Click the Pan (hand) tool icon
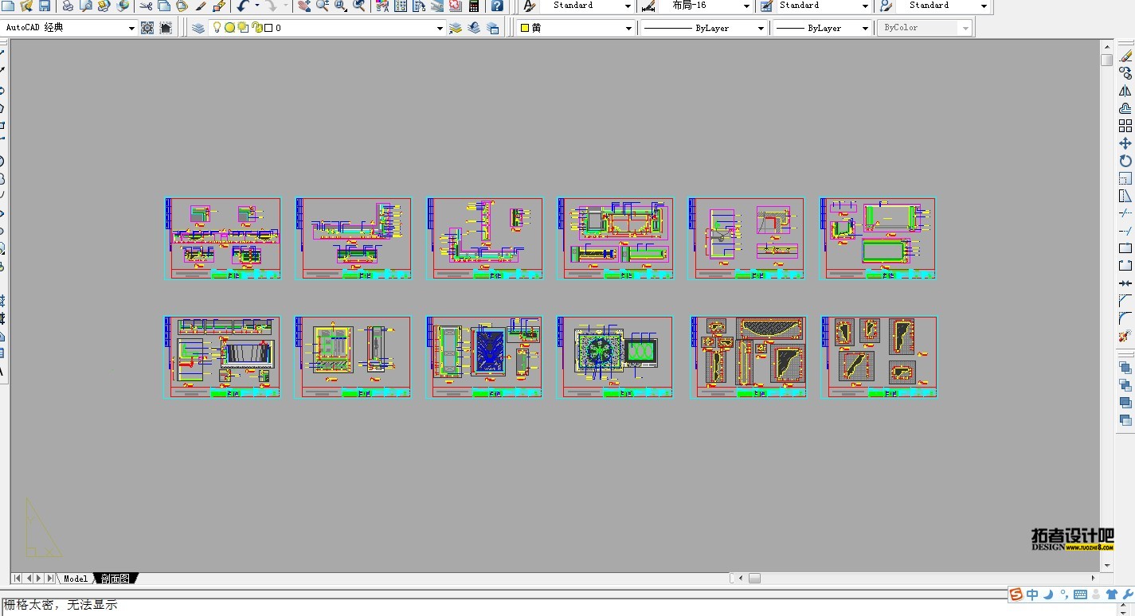Image resolution: width=1135 pixels, height=616 pixels. (304, 6)
